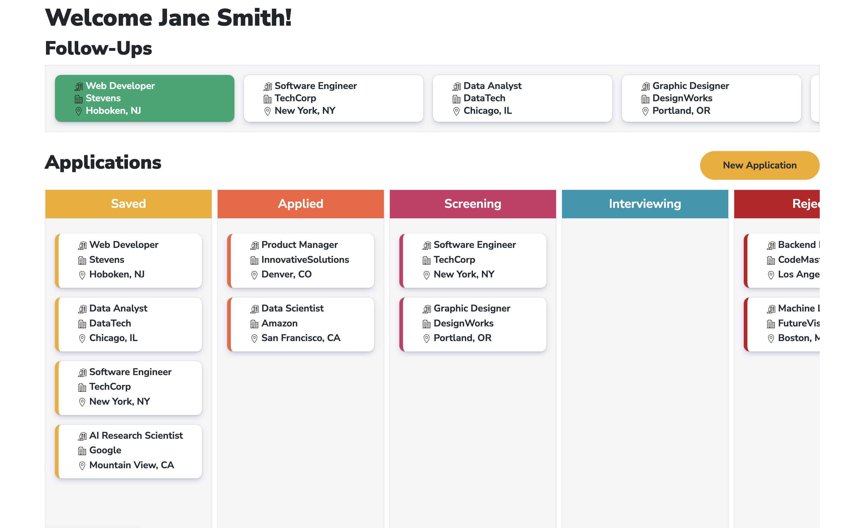Click location pin beside Portland, OR in Follow-Ups
Image resolution: width=861 pixels, height=528 pixels.
click(645, 111)
